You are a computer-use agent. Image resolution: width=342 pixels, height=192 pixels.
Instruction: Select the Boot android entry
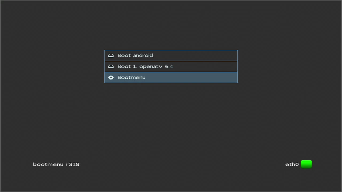click(171, 55)
